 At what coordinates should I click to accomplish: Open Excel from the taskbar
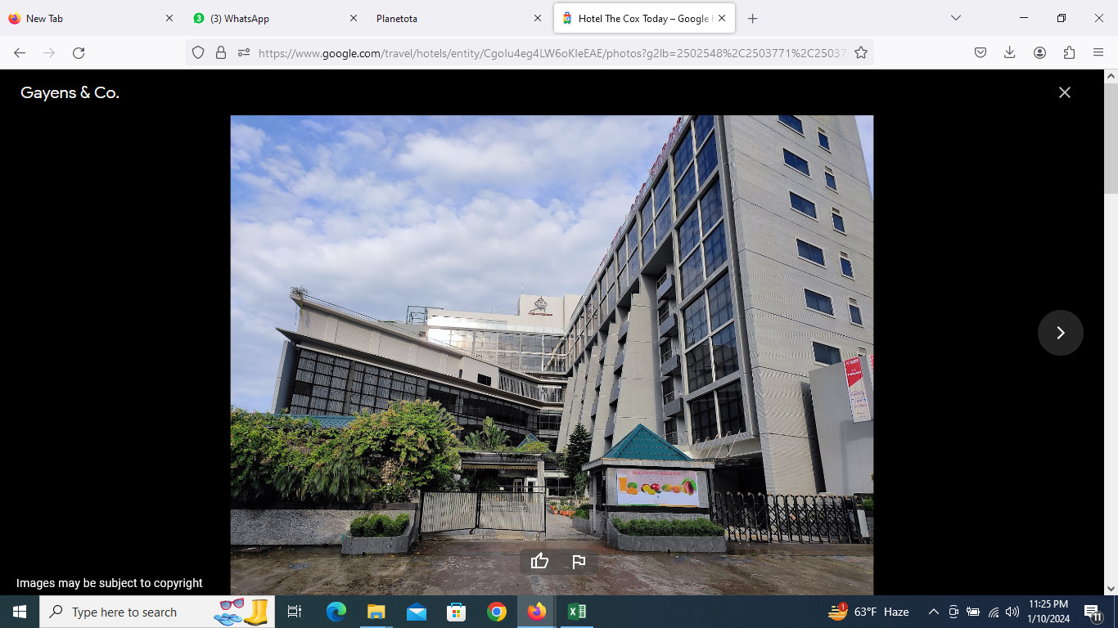tap(576, 612)
